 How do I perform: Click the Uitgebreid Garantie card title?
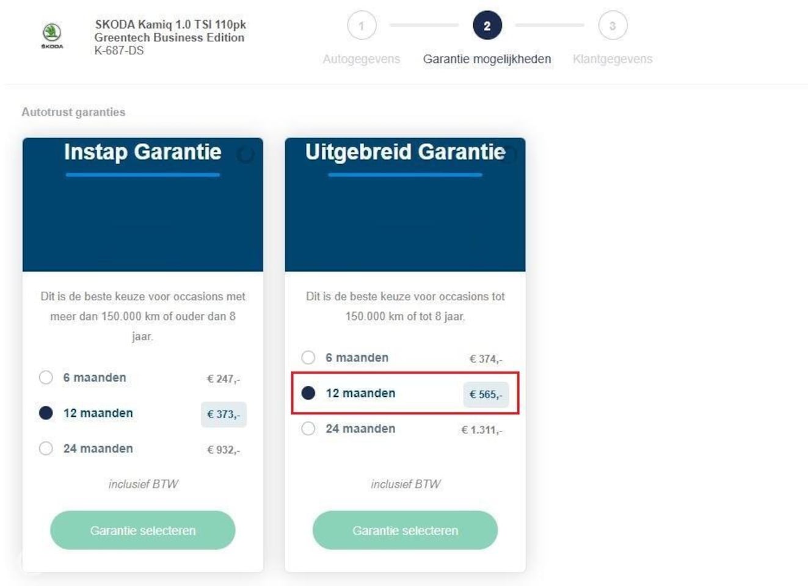pos(405,151)
